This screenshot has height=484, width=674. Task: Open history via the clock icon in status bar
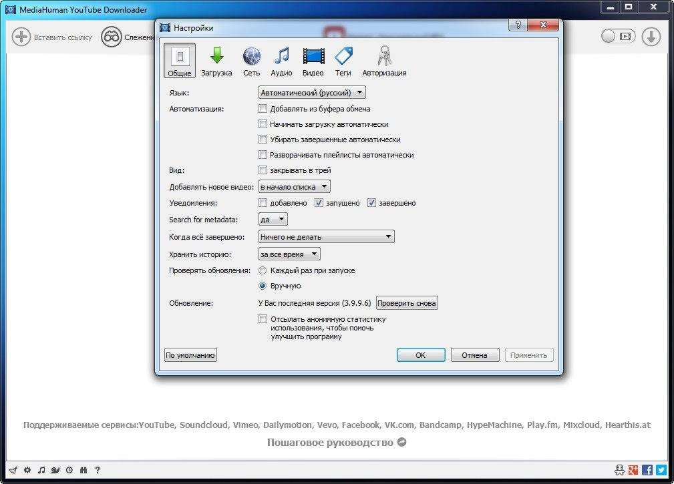[69, 470]
